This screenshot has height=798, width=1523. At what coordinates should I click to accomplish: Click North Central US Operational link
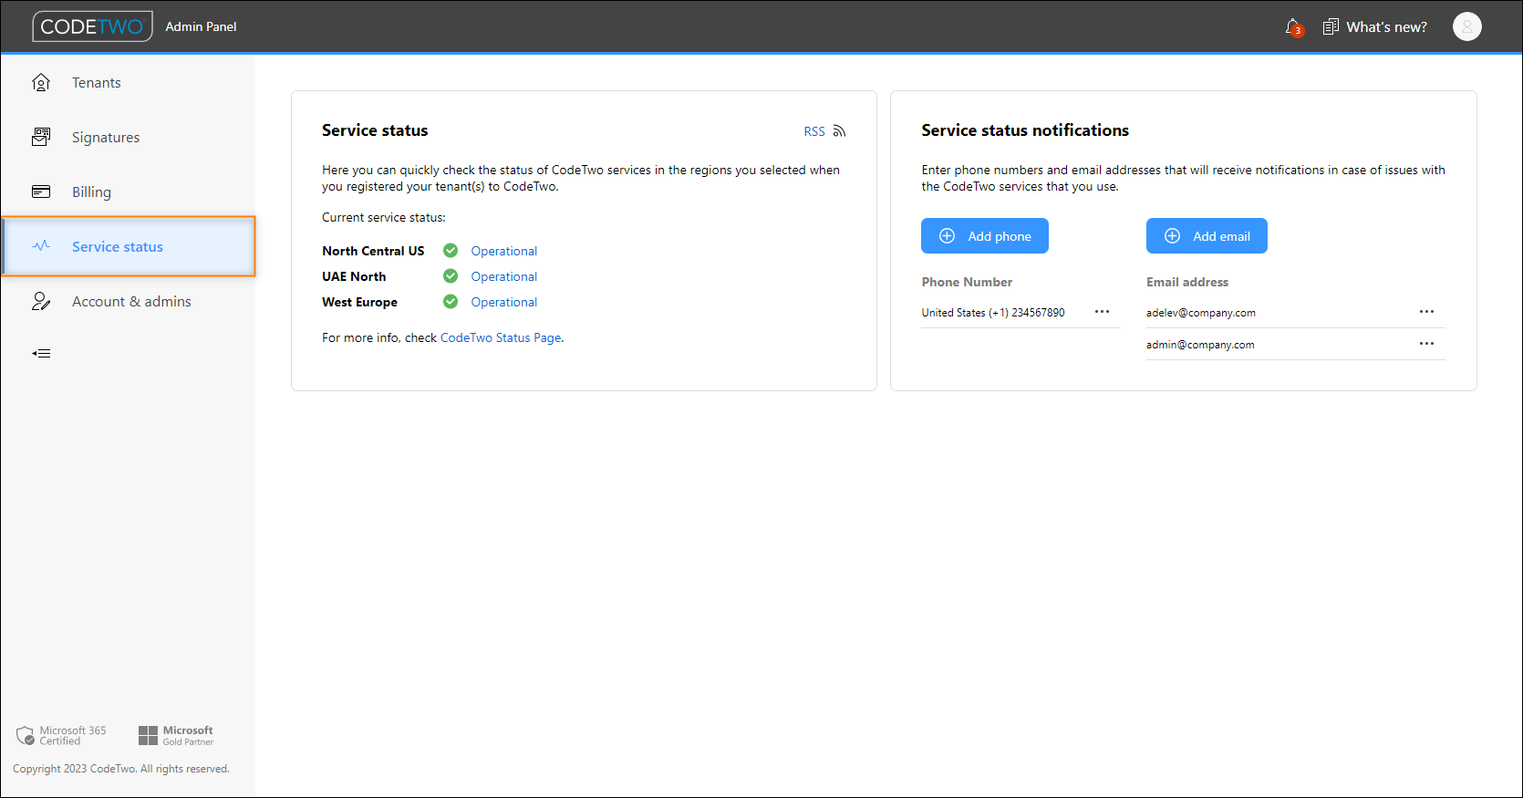(504, 251)
